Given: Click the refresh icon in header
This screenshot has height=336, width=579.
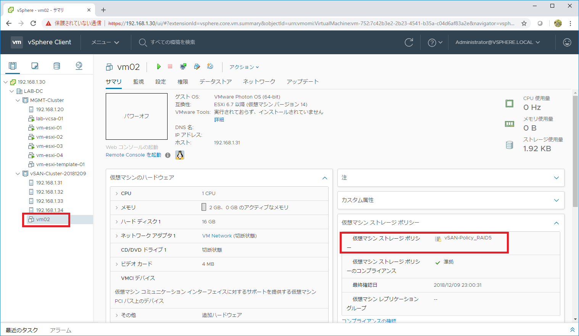Looking at the screenshot, I should point(409,42).
